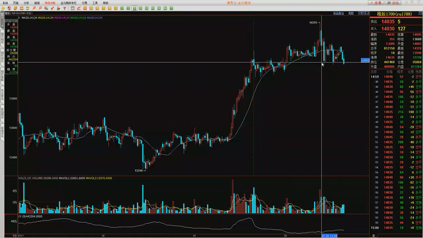423x238 pixels.
Task: Open the 新闻 menu
Action: pos(37,3)
